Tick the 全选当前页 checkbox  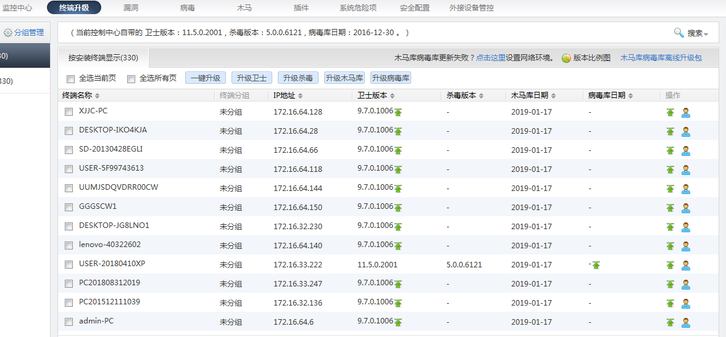point(70,79)
